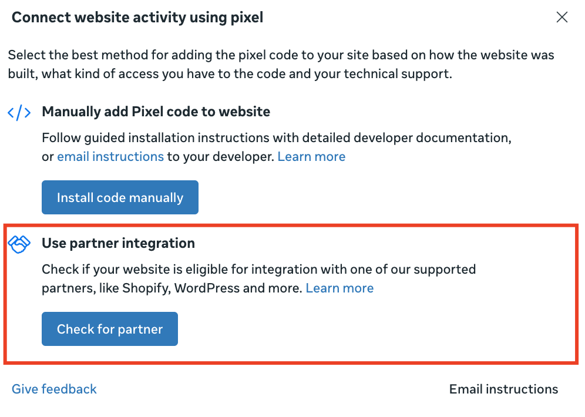Click Email instructions at the dialog bottom
Viewport: 585px width, 417px height.
503,389
